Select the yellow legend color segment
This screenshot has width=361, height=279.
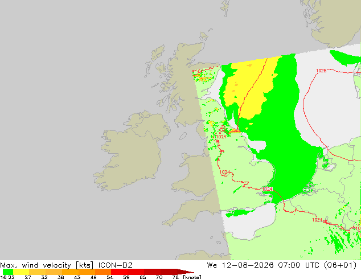pyautogui.click(x=21, y=272)
